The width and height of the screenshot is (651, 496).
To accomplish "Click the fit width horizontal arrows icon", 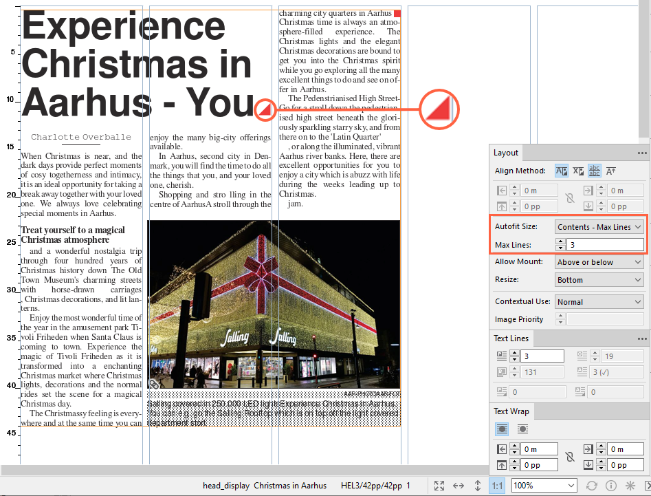I will 459,486.
